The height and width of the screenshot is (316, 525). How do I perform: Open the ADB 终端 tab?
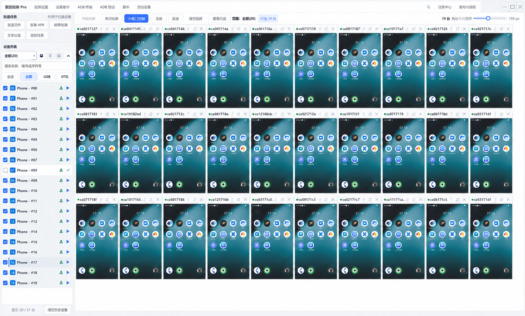pos(85,7)
